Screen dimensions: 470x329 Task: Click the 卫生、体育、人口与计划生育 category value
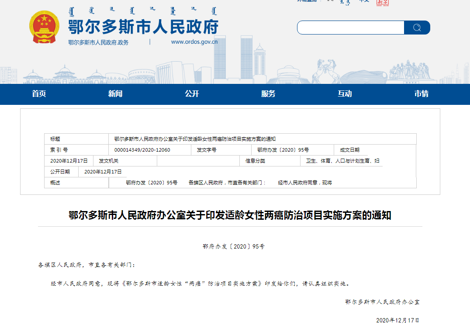[342, 161]
